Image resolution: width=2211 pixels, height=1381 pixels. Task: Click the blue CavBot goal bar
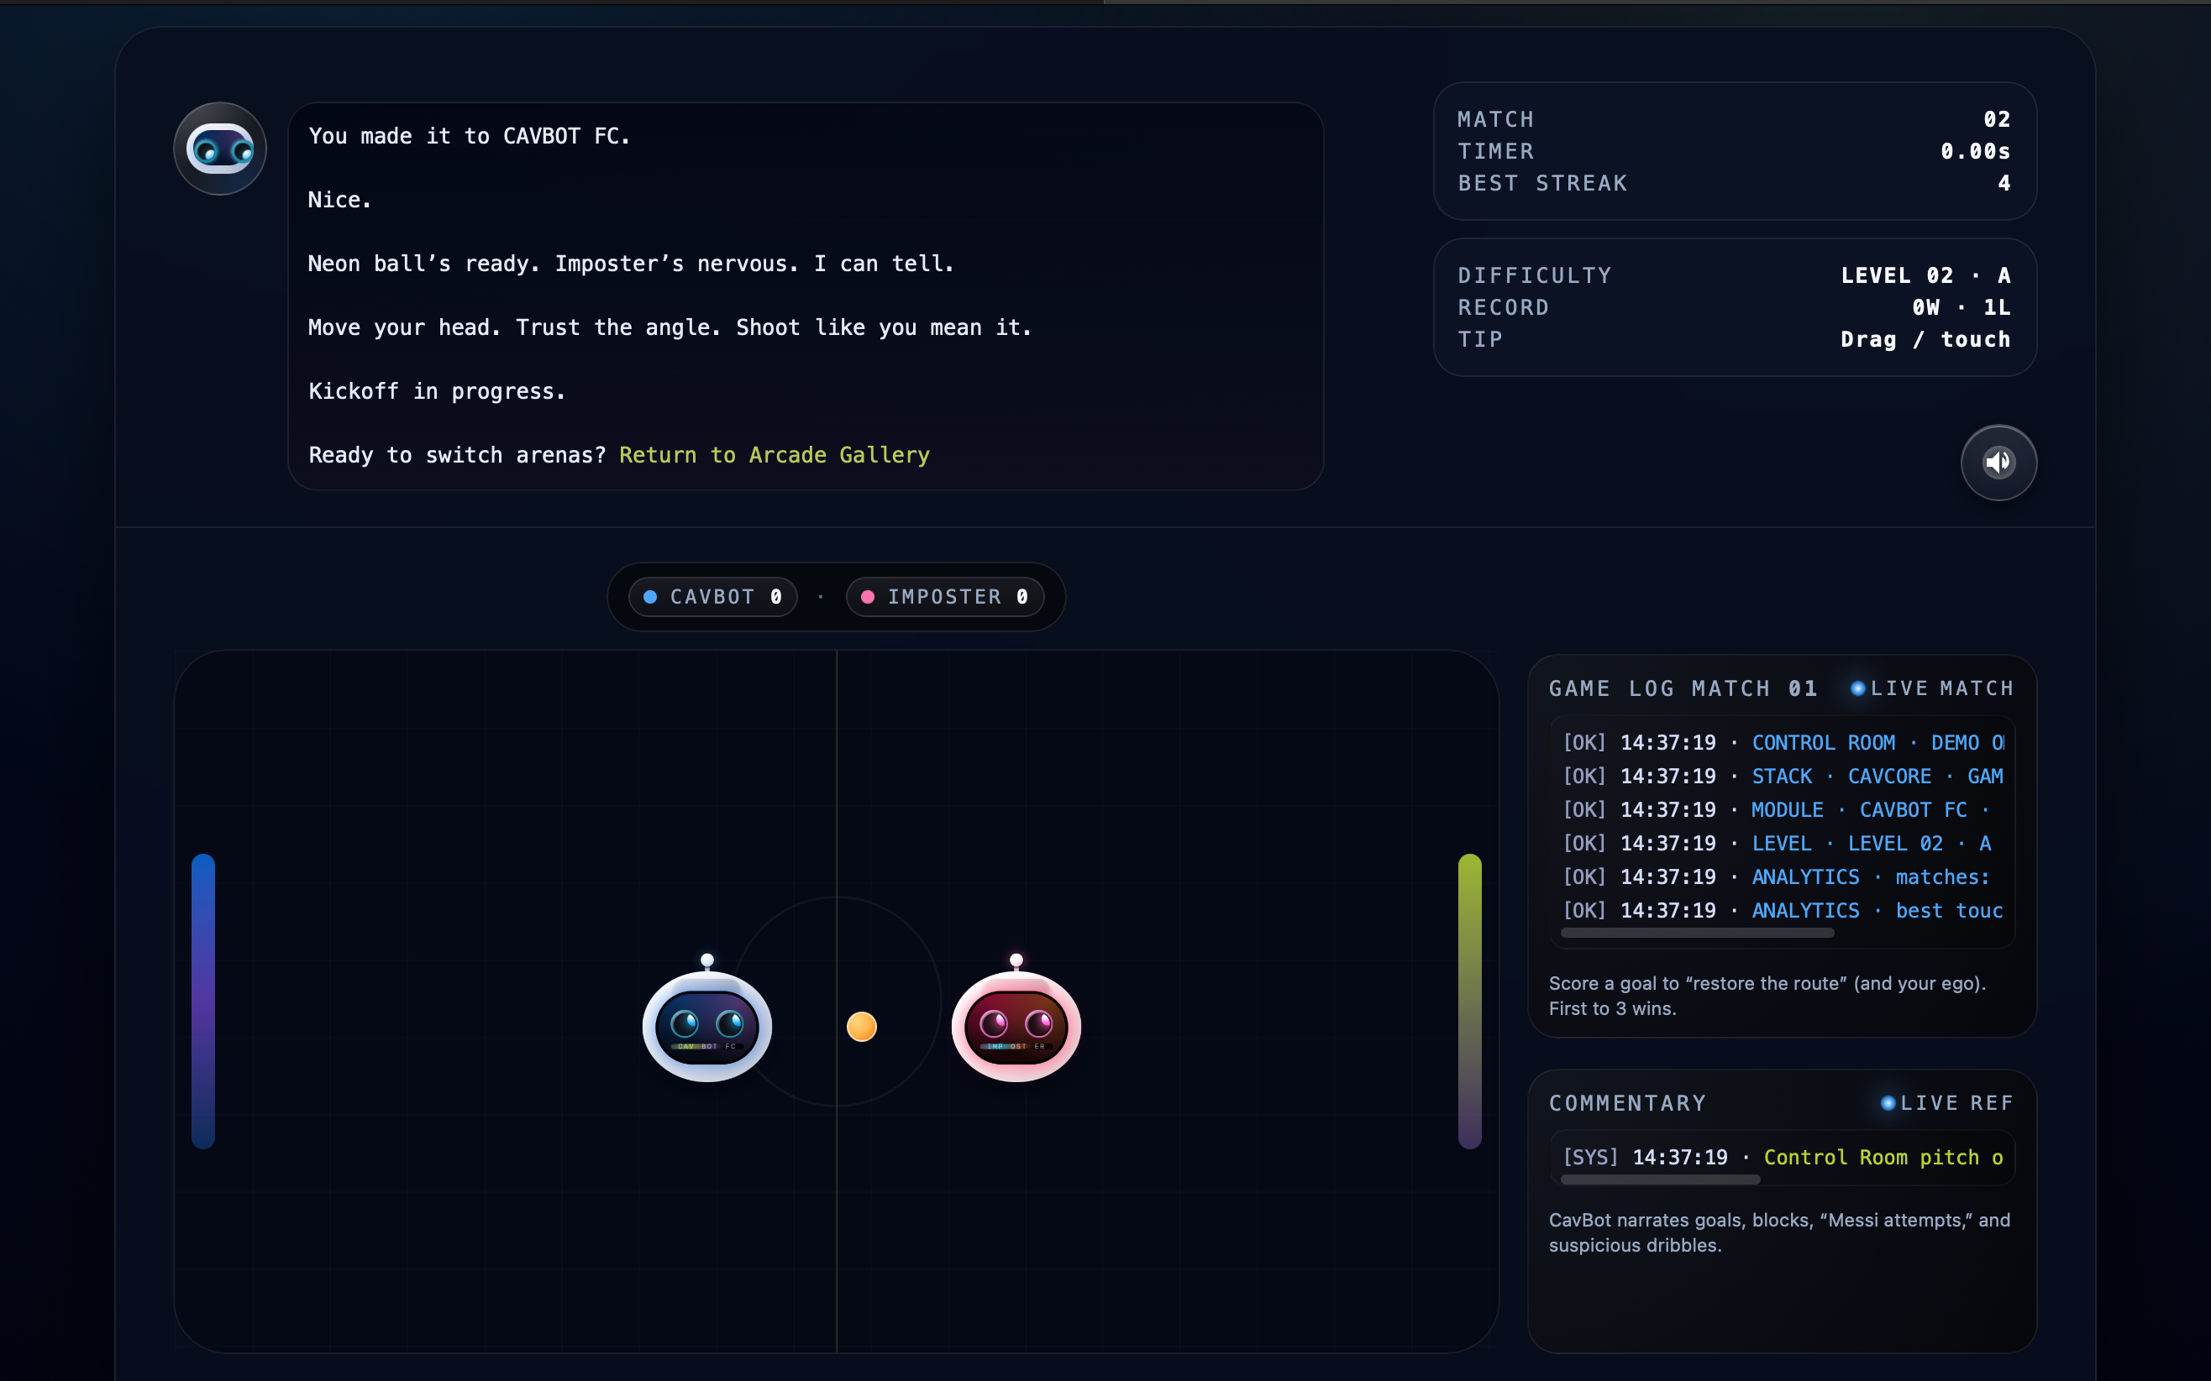coord(202,1000)
